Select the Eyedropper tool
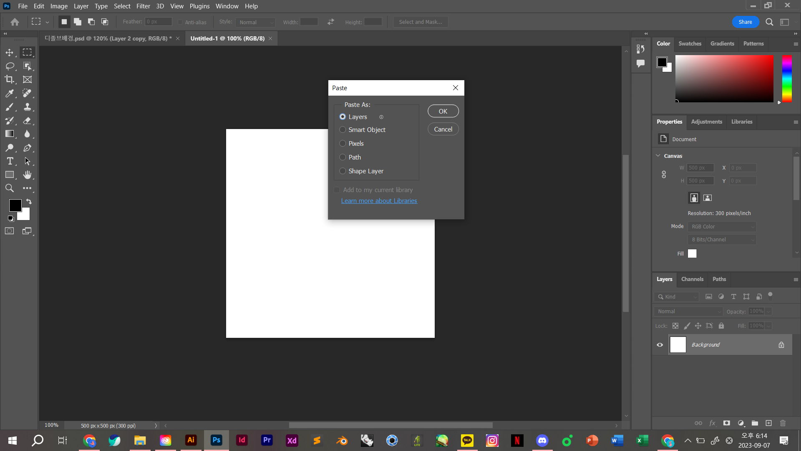Image resolution: width=801 pixels, height=451 pixels. (x=9, y=94)
